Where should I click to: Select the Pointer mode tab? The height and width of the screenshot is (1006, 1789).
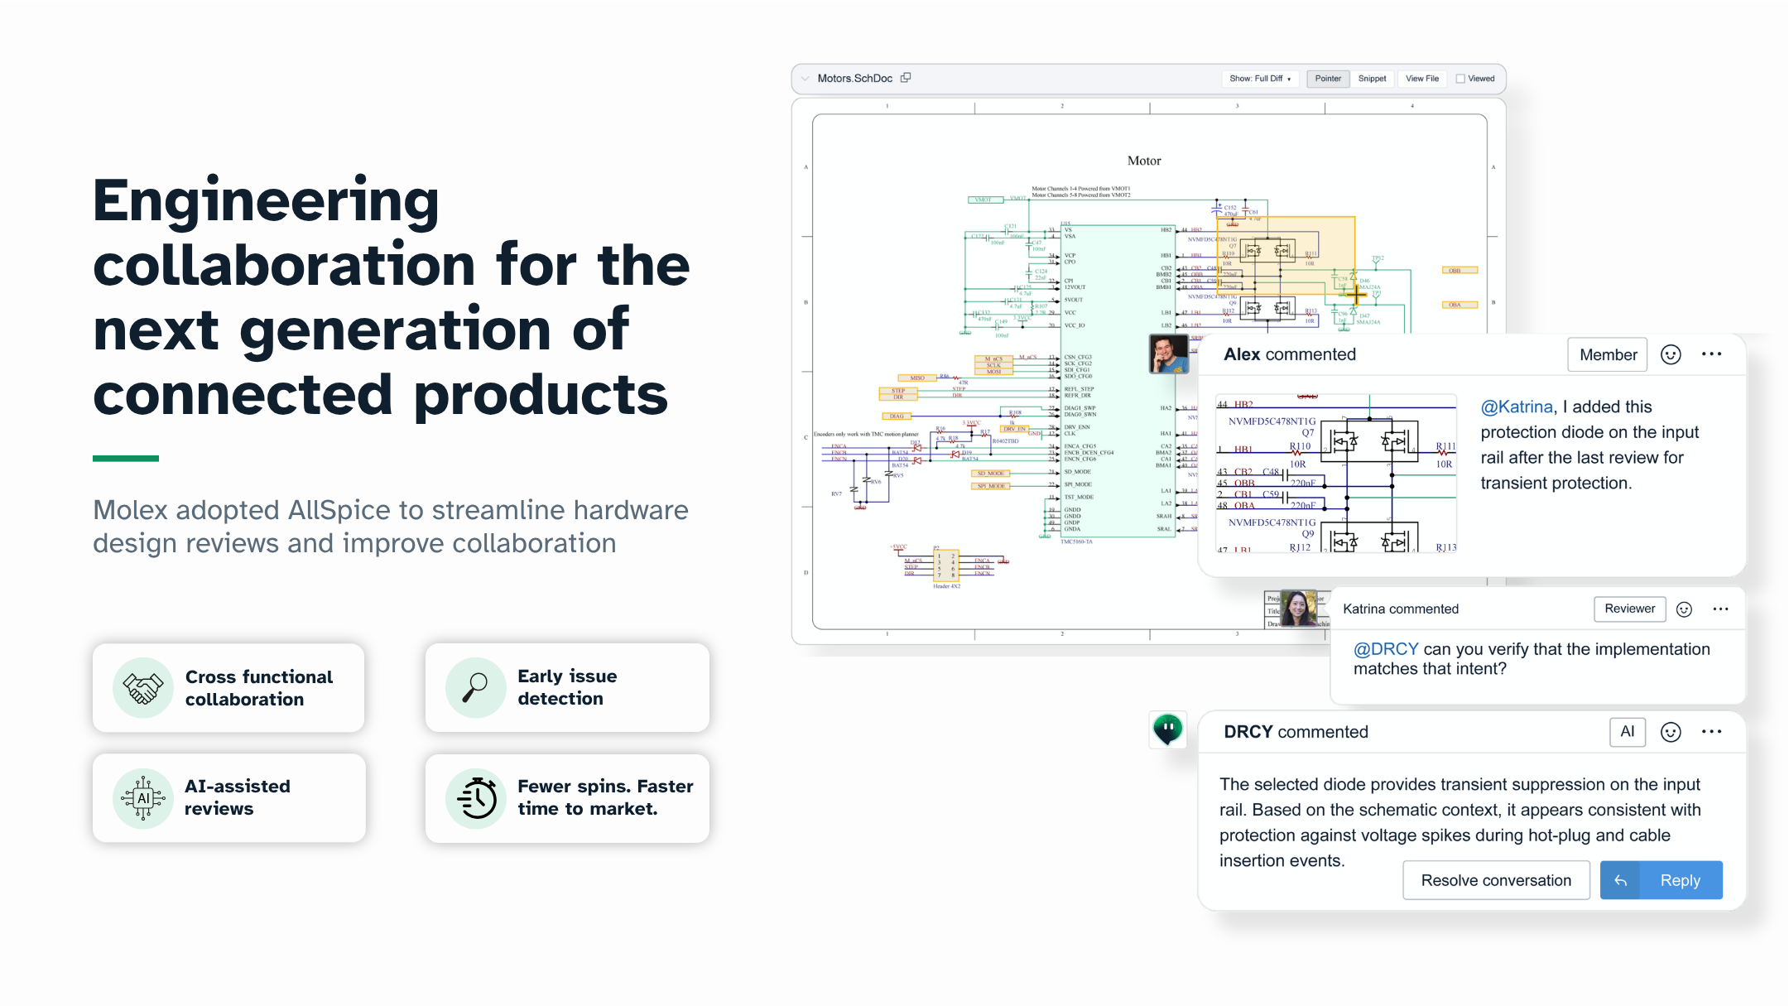pos(1328,79)
